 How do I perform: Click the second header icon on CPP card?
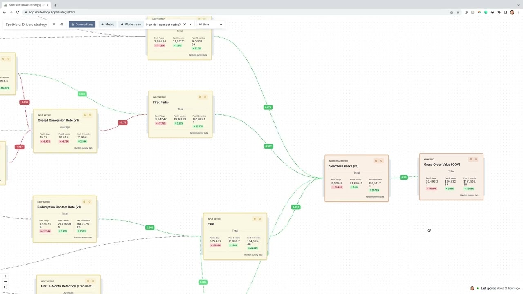click(260, 219)
